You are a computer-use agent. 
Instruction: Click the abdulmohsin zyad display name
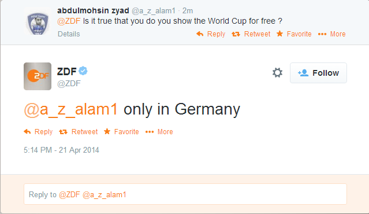tap(93, 10)
